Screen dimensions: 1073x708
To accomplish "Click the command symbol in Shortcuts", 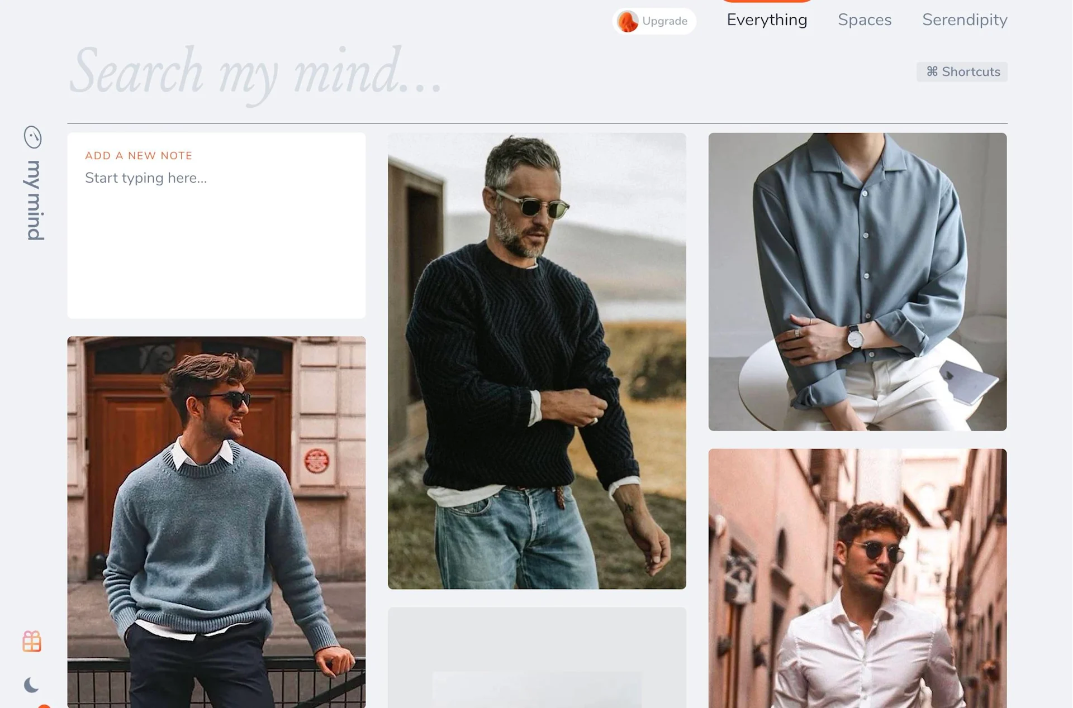I will click(932, 71).
